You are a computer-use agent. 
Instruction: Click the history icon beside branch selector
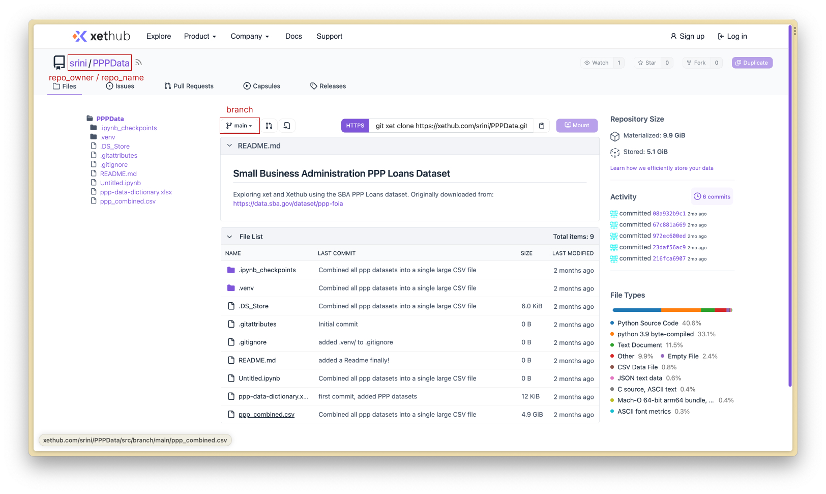[x=287, y=126]
